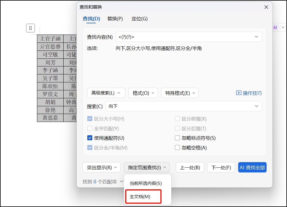Select 主文档 from the range menu
Screen dimensions: 287x207
coord(143,196)
